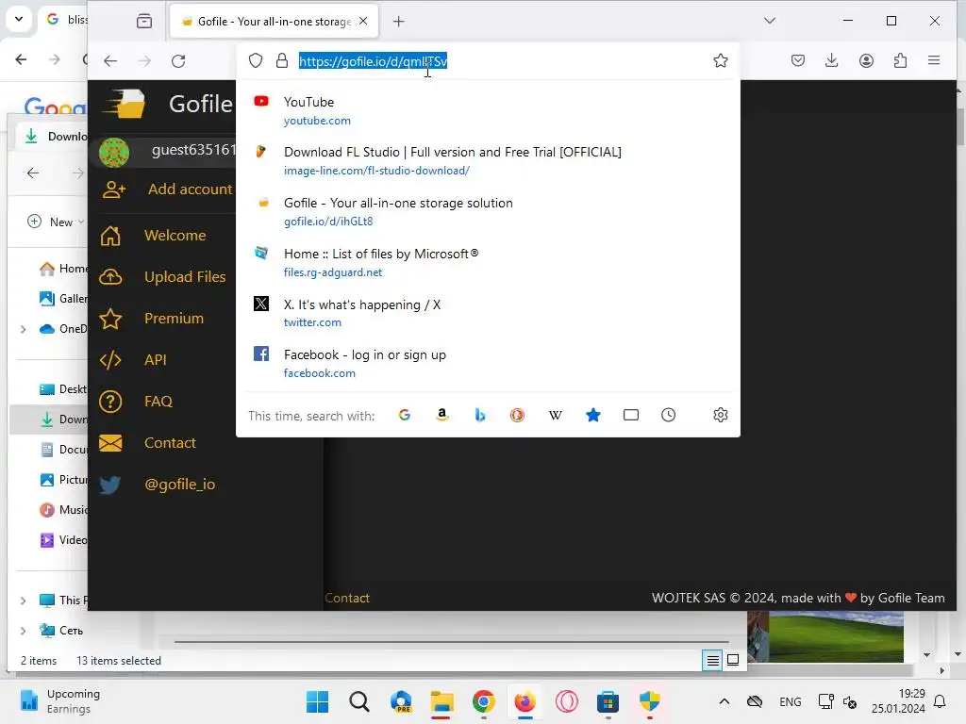Search this time with Bing

coord(480,415)
